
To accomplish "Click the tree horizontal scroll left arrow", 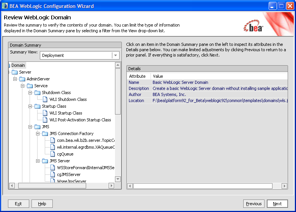I will 12,185.
